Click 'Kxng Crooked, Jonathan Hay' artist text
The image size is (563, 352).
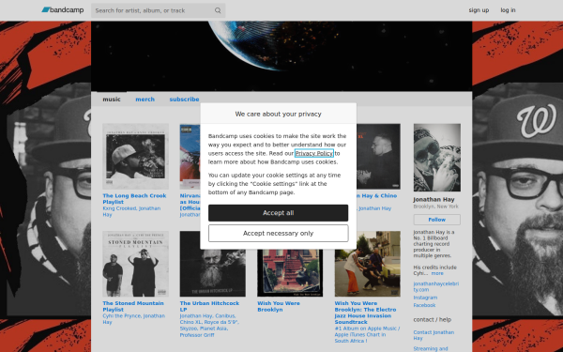(x=131, y=211)
